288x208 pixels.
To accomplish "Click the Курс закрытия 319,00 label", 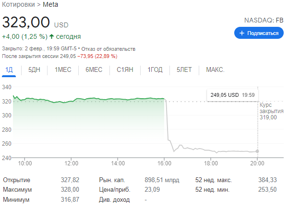I will [x=268, y=111].
